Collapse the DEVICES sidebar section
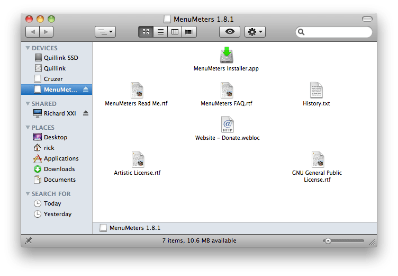Image resolution: width=398 pixels, height=276 pixels. click(28, 48)
